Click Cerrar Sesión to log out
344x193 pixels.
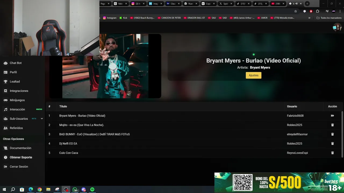19,166
